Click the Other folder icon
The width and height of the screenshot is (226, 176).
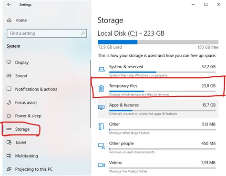pos(101,127)
